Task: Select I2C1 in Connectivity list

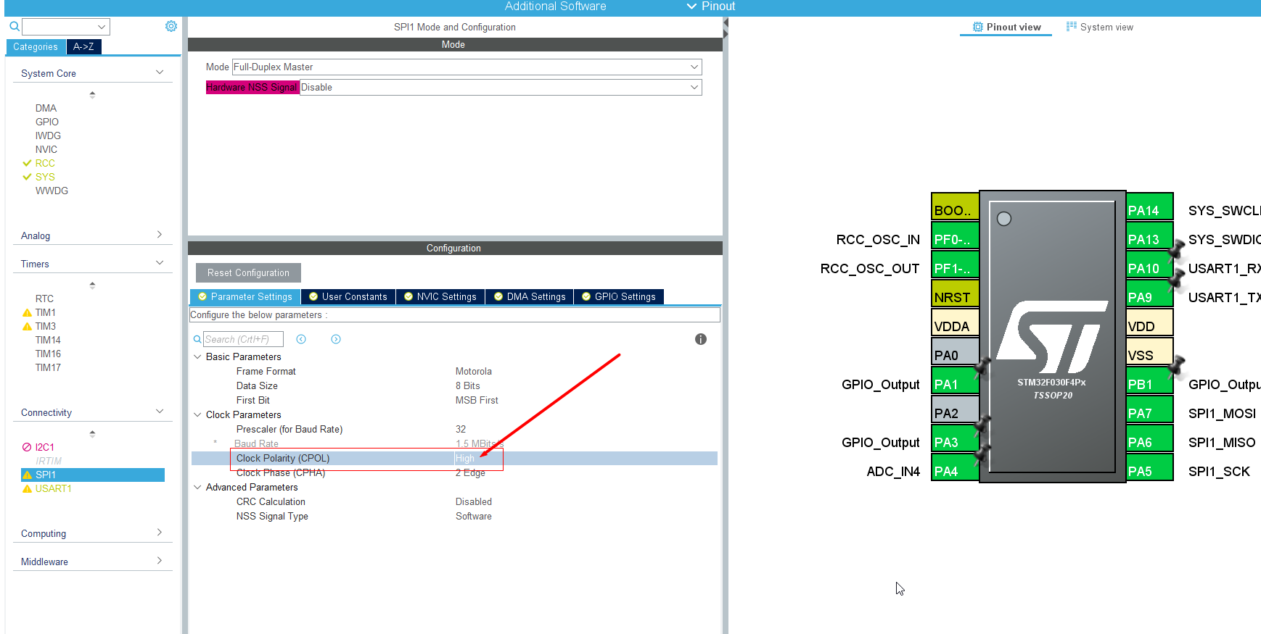Action: point(44,447)
